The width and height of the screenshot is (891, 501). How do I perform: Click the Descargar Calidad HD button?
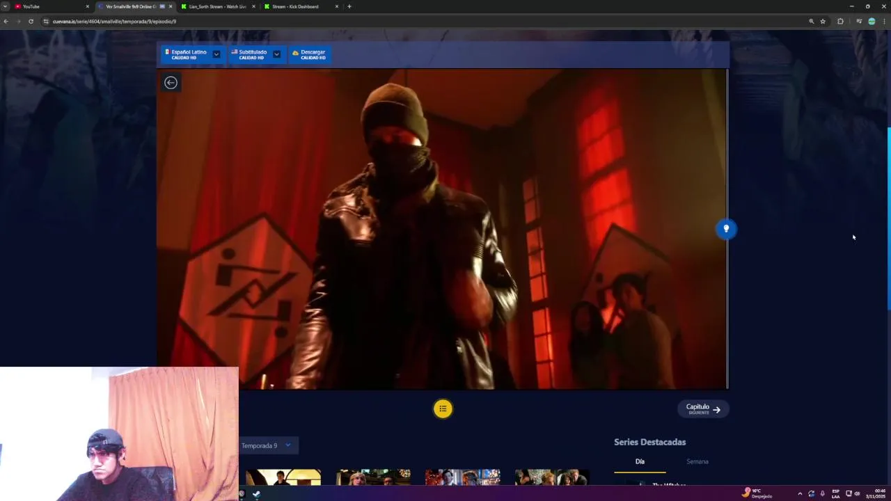point(309,54)
